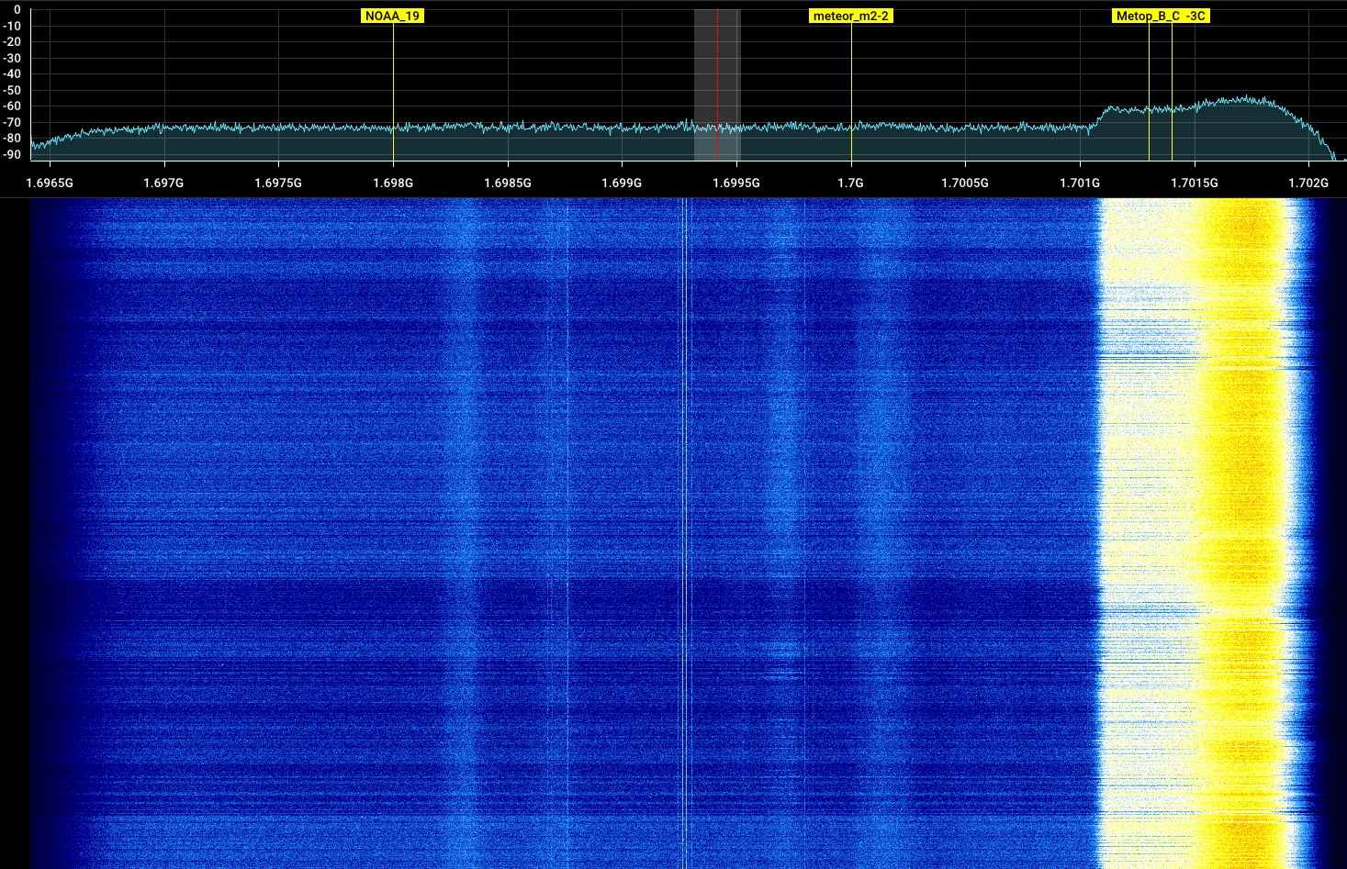Screen dimensions: 1347x869
Task: Click the 1.698G frequency axis label
Action: click(x=393, y=183)
